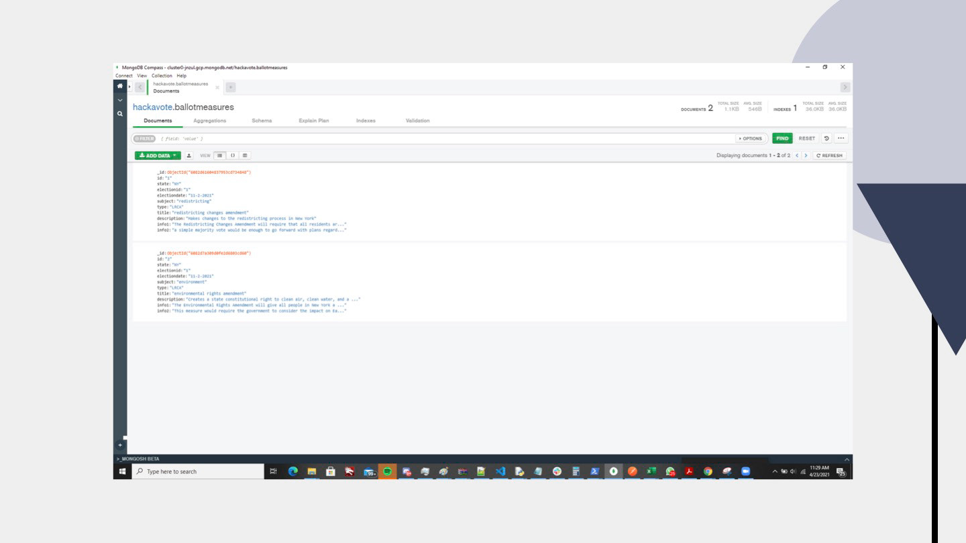Go to previous tab with left arrow
966x543 pixels.
140,87
